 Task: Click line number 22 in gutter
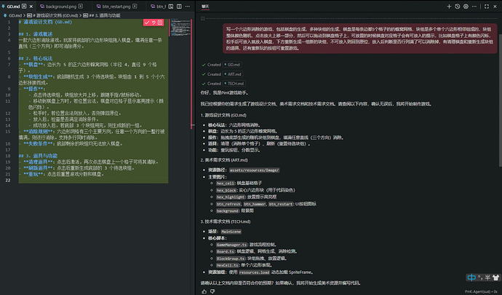click(8, 180)
